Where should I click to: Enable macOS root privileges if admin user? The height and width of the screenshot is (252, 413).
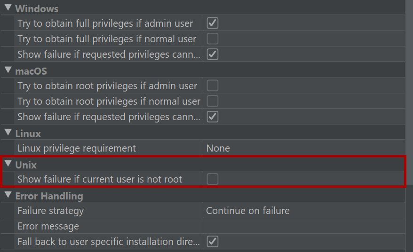(213, 86)
